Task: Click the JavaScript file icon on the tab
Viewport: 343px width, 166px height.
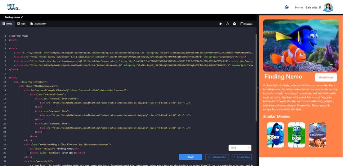Action: coord(31,24)
